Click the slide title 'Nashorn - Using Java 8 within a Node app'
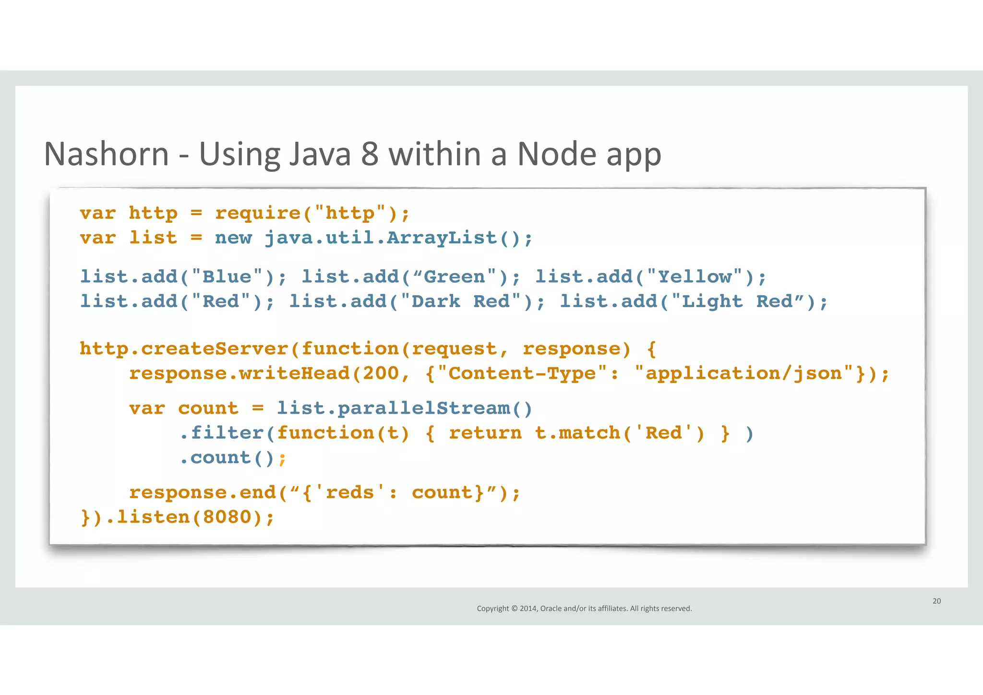This screenshot has width=983, height=695. [x=352, y=155]
